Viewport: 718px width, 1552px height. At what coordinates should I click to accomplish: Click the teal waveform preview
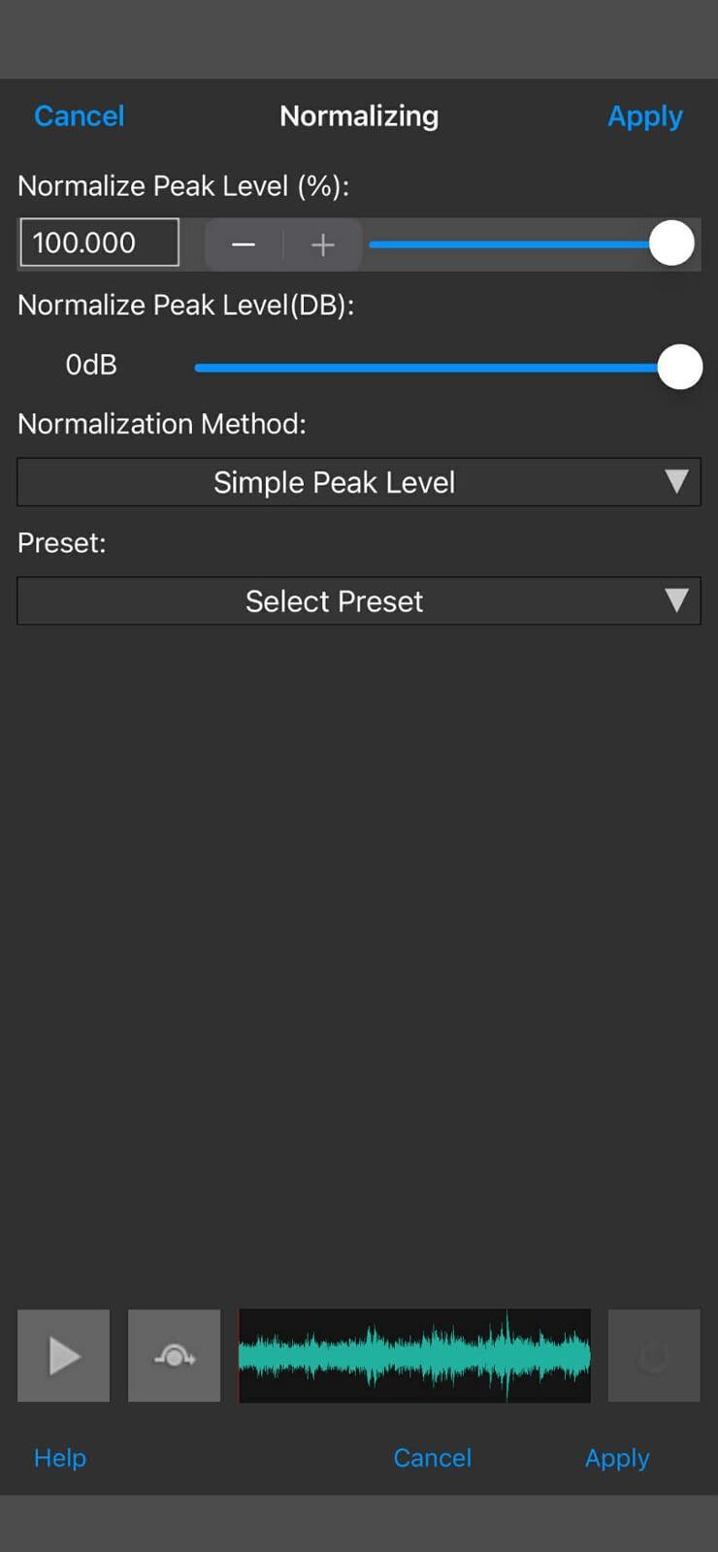(414, 1355)
